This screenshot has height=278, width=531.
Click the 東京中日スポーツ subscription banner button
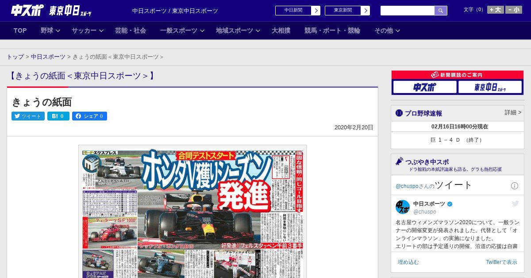tap(490, 87)
